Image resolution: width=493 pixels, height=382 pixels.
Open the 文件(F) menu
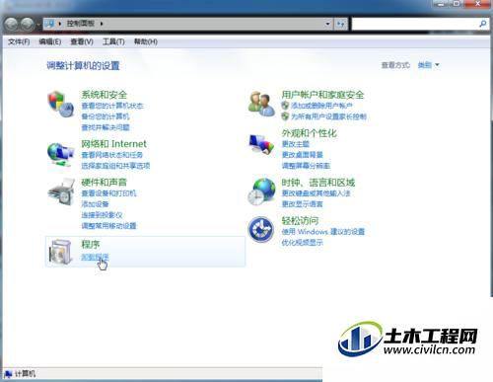click(x=19, y=41)
